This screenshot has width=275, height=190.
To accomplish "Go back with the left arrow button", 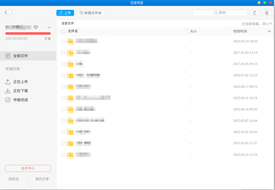I will 6,12.
